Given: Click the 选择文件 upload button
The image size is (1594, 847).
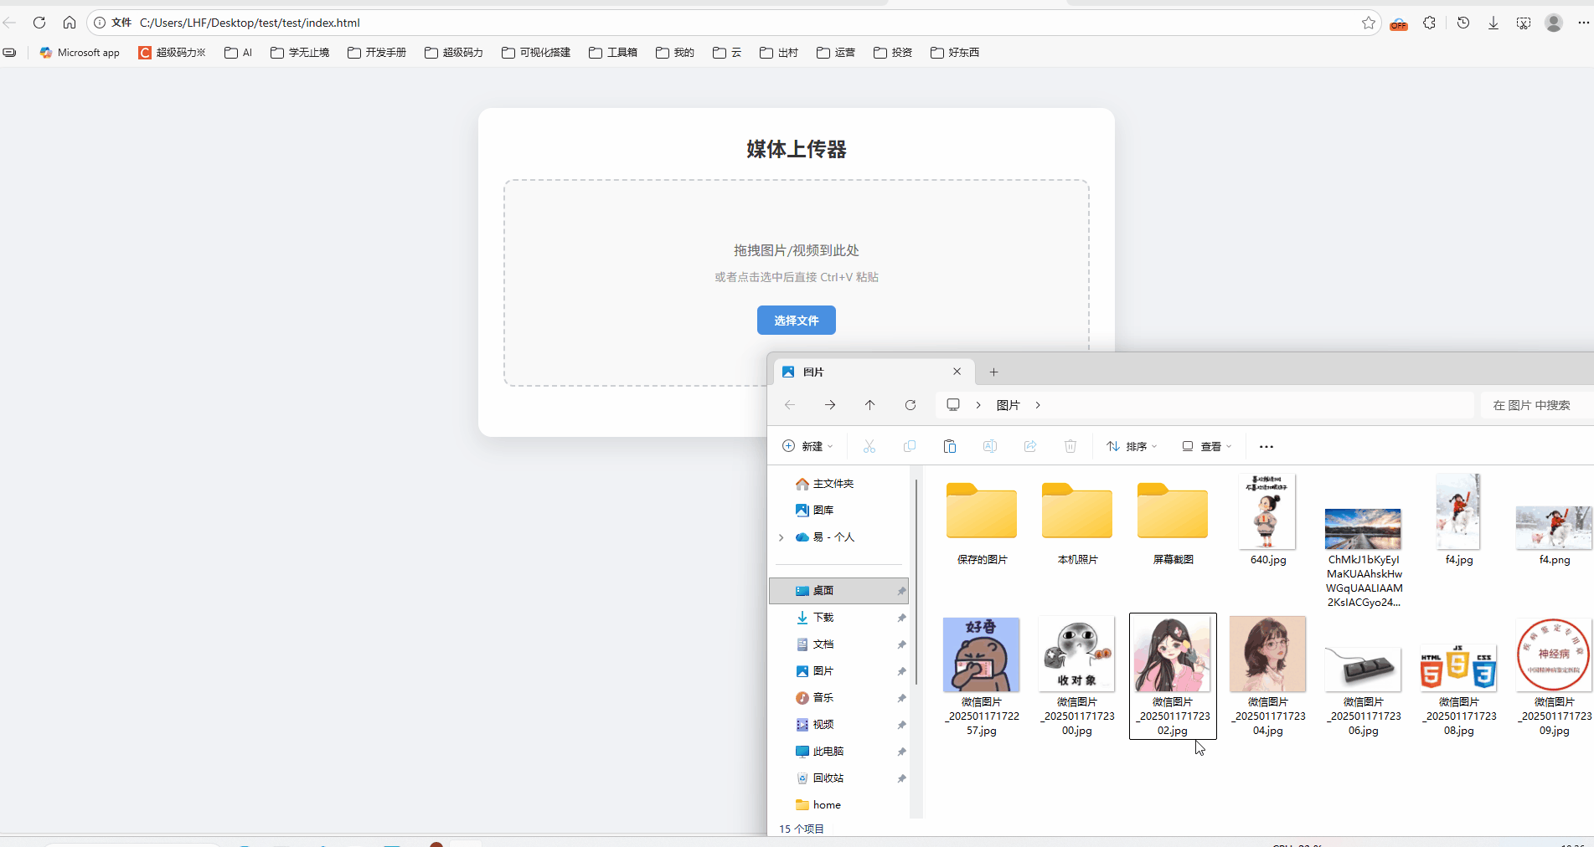Looking at the screenshot, I should pos(796,320).
